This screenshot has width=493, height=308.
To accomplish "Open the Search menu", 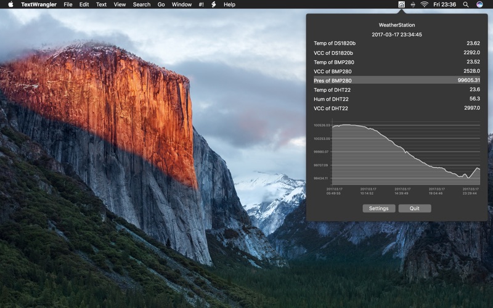I will point(142,4).
